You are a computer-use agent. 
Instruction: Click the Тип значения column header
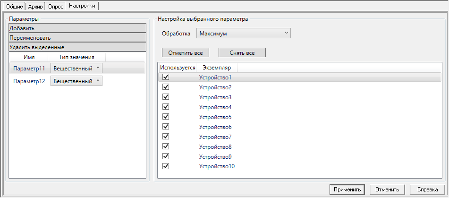77,57
